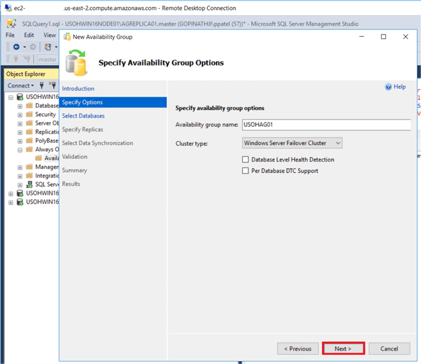Open the Cluster type dropdown
This screenshot has height=364, width=421.
292,143
